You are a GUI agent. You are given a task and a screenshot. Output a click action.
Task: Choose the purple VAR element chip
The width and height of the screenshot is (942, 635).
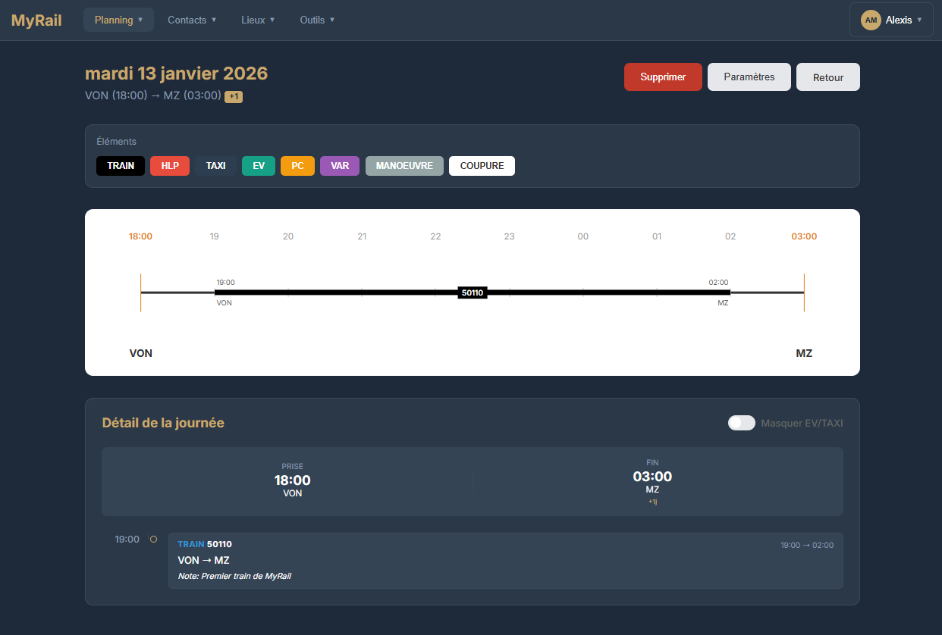coord(340,166)
